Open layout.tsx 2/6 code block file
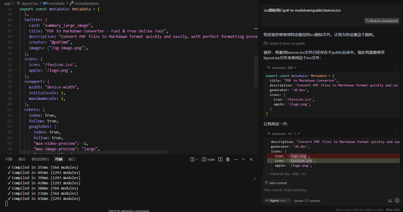 [279, 68]
